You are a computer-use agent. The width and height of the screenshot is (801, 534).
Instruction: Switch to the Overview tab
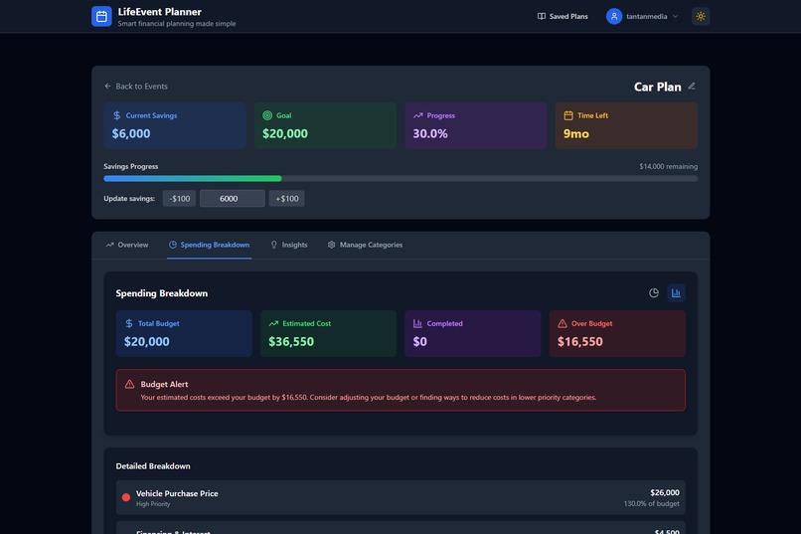click(127, 245)
